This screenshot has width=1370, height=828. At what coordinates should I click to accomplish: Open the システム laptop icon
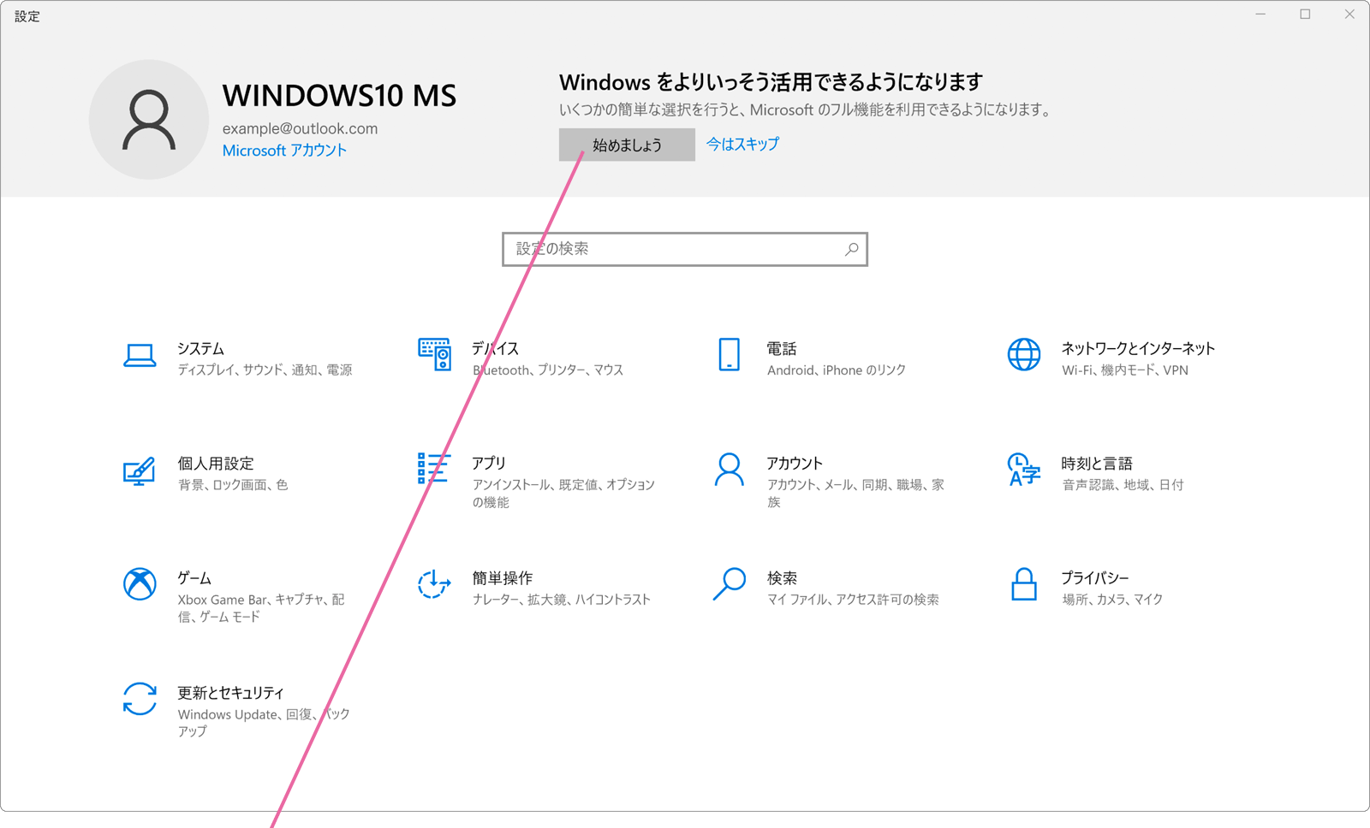click(x=140, y=355)
